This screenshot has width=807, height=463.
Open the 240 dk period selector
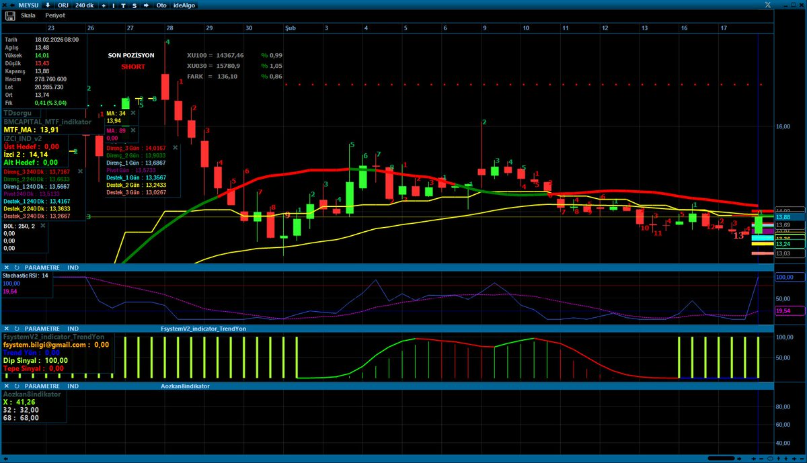point(85,5)
